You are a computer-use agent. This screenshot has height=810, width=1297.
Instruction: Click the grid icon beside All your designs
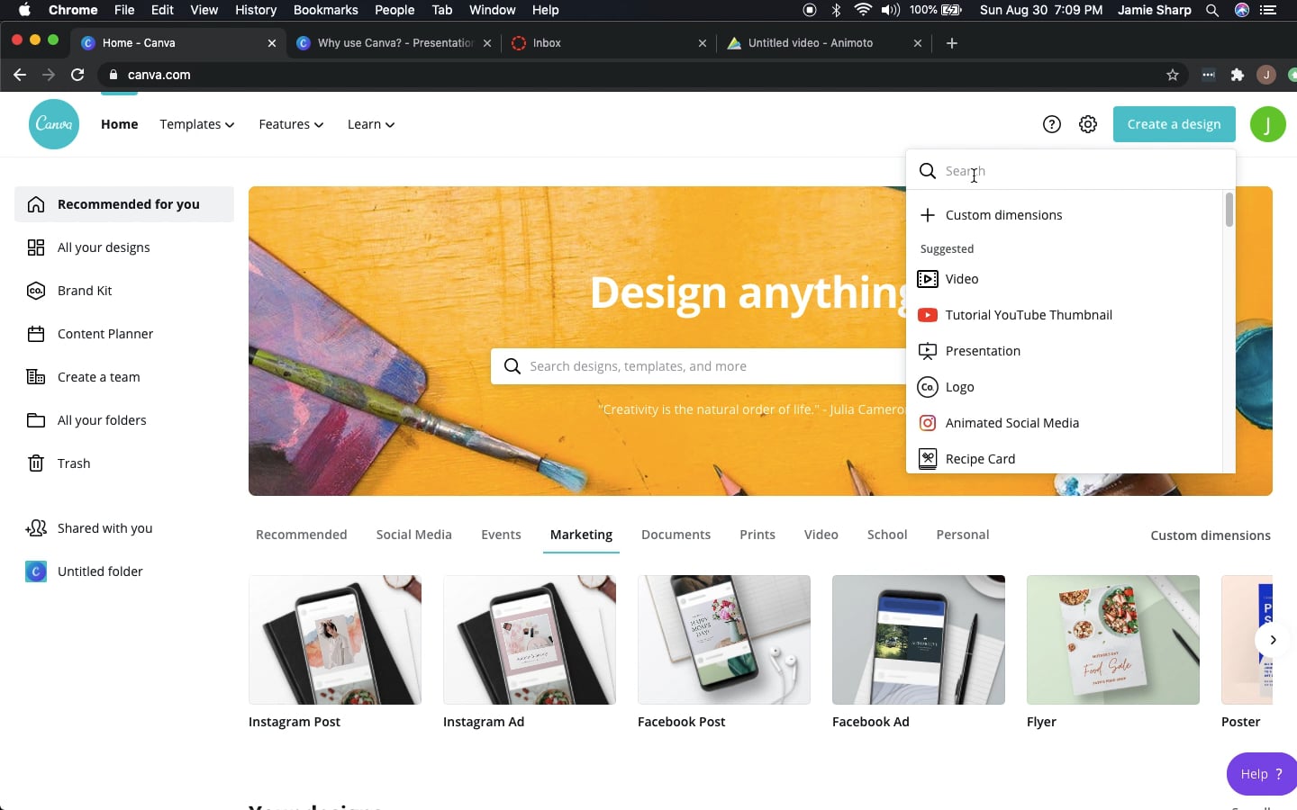[36, 247]
